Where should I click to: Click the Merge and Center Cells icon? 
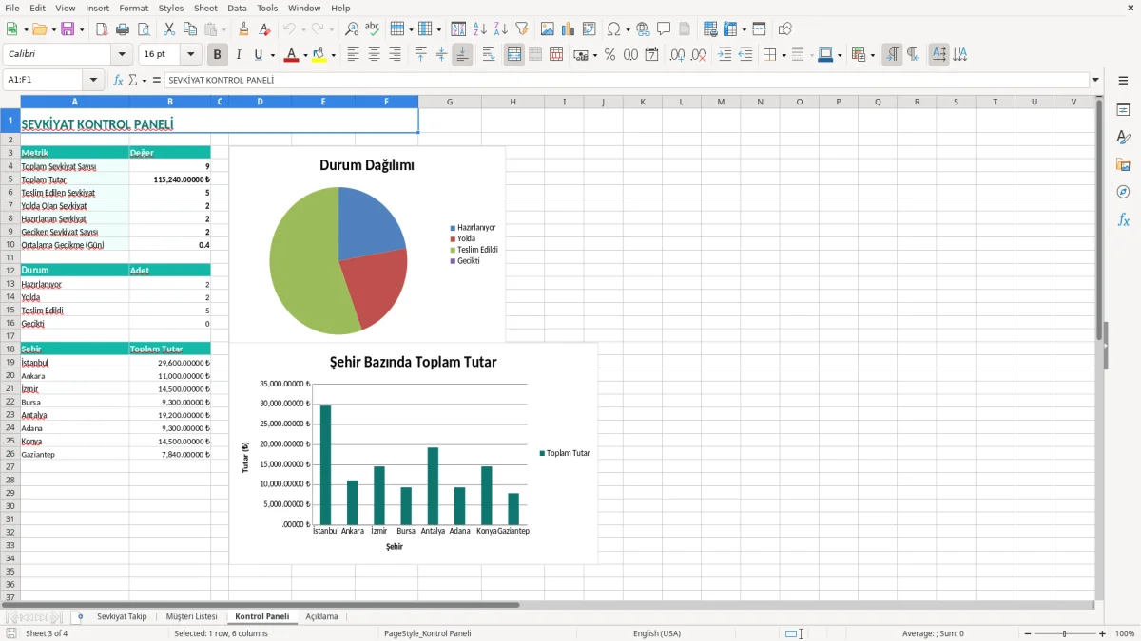coord(514,55)
